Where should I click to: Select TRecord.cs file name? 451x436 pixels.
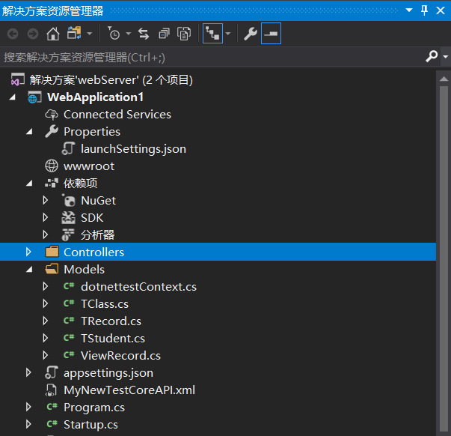pos(111,321)
